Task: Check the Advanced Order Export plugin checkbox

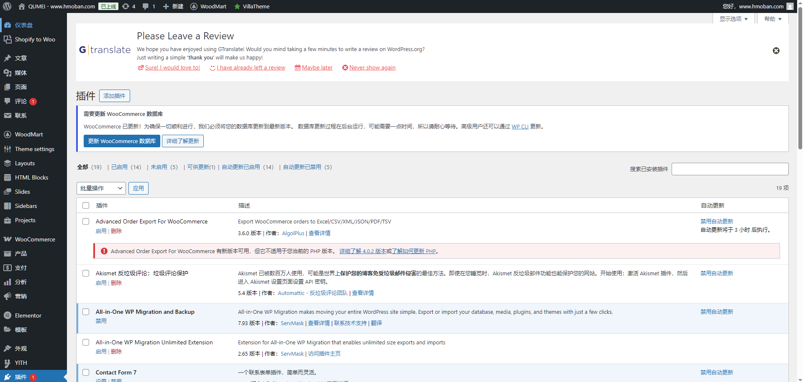Action: pos(86,221)
